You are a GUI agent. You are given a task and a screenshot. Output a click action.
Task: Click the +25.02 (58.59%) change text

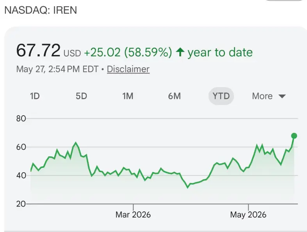128,52
